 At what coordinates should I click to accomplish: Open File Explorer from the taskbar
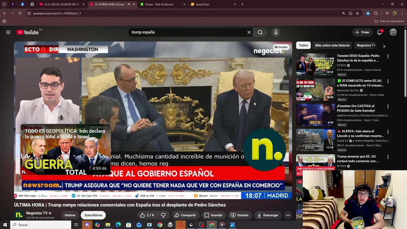point(108,225)
